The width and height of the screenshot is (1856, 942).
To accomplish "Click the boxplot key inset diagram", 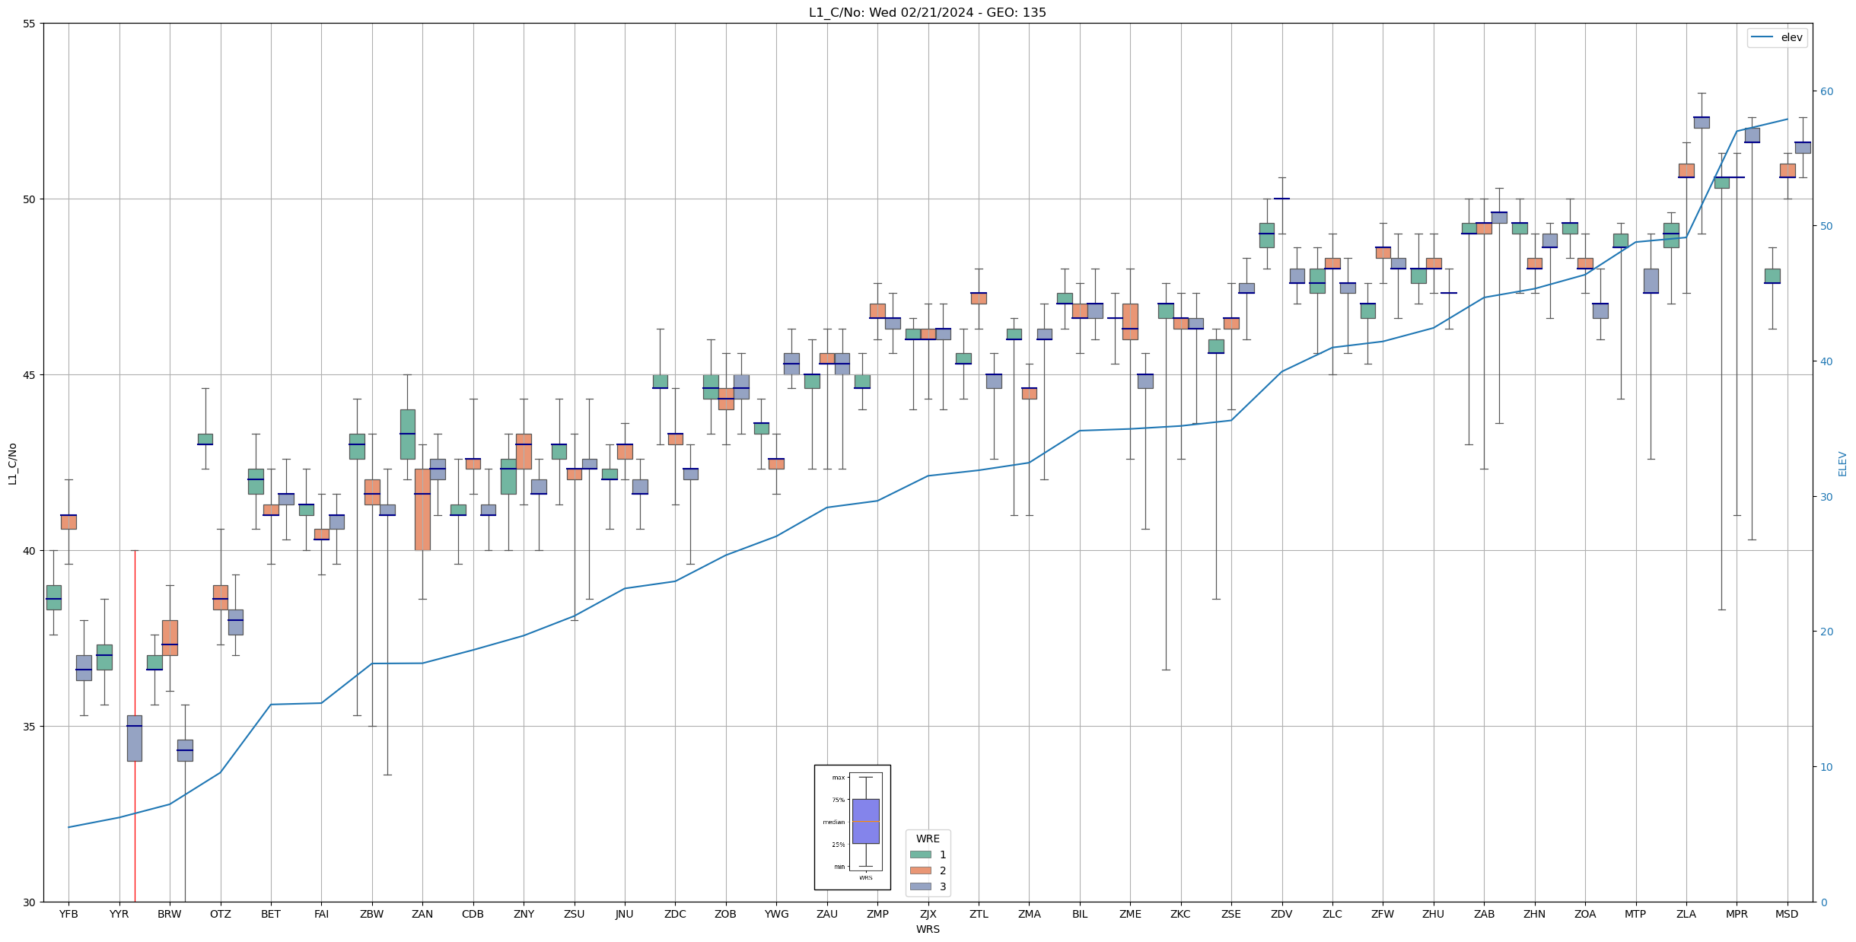I will (x=852, y=827).
